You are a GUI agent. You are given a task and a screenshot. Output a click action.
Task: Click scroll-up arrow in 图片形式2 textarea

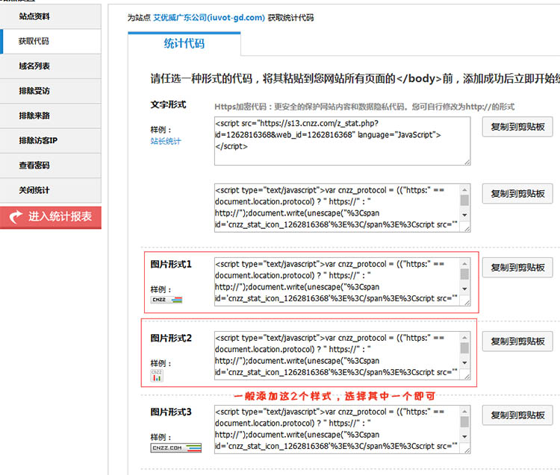(x=464, y=337)
